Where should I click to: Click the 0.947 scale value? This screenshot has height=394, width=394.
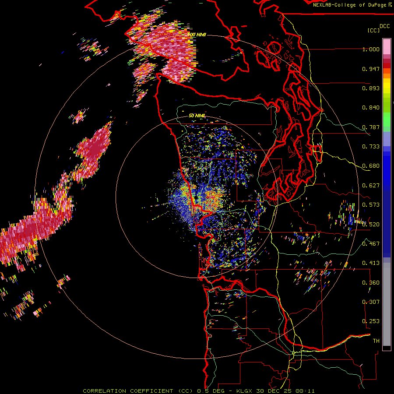click(371, 69)
